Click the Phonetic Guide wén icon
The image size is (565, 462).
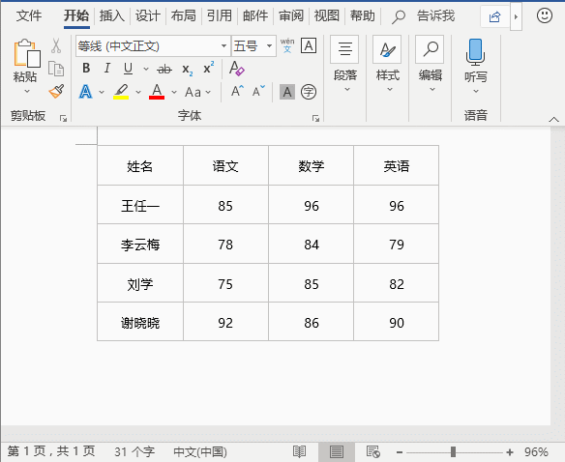coord(287,45)
